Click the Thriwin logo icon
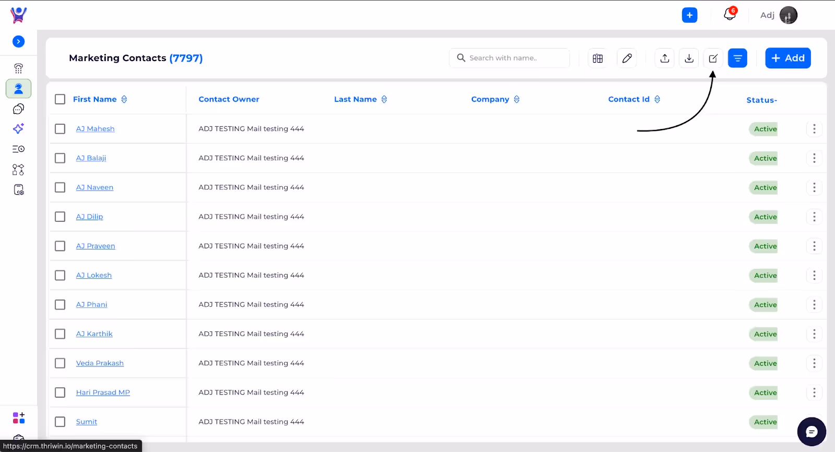Screen dimensions: 835x452 (18, 15)
